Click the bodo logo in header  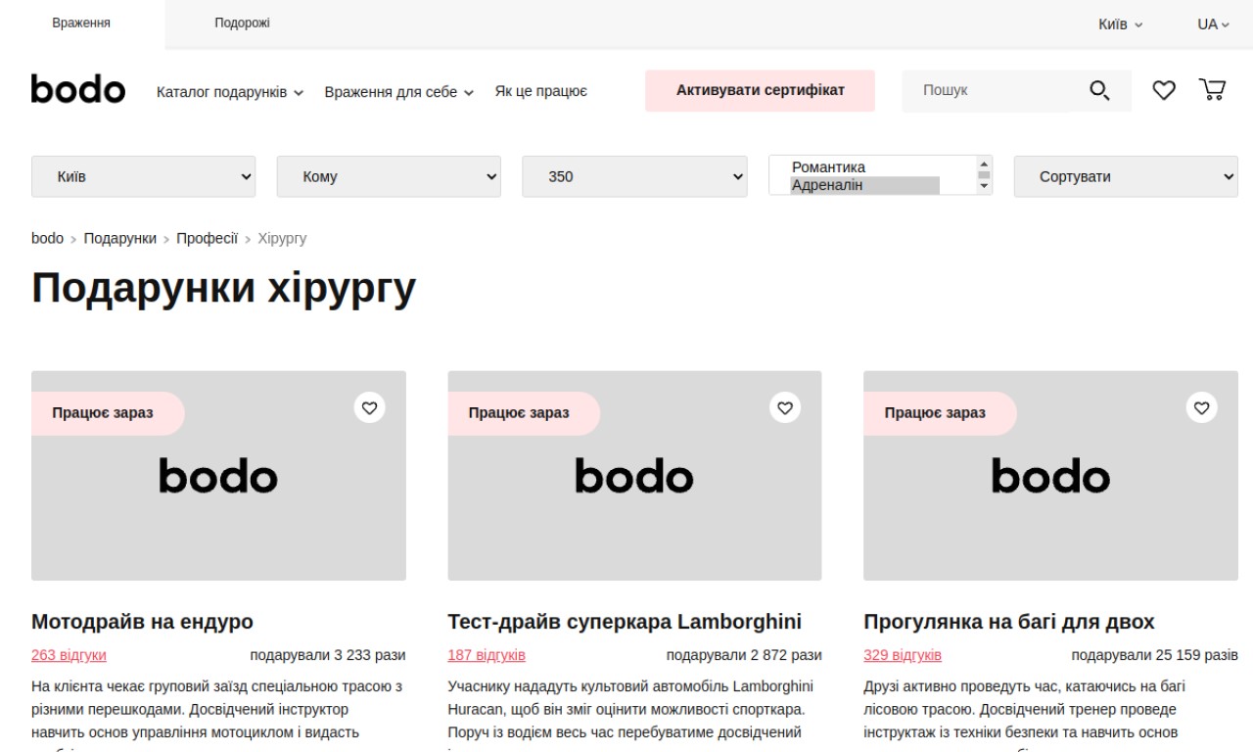pos(78,89)
